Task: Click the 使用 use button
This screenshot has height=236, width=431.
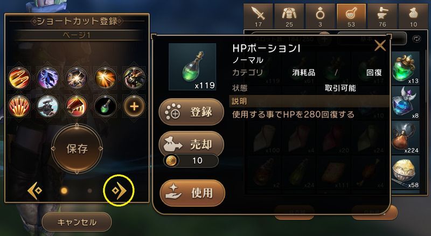Action: click(x=192, y=193)
